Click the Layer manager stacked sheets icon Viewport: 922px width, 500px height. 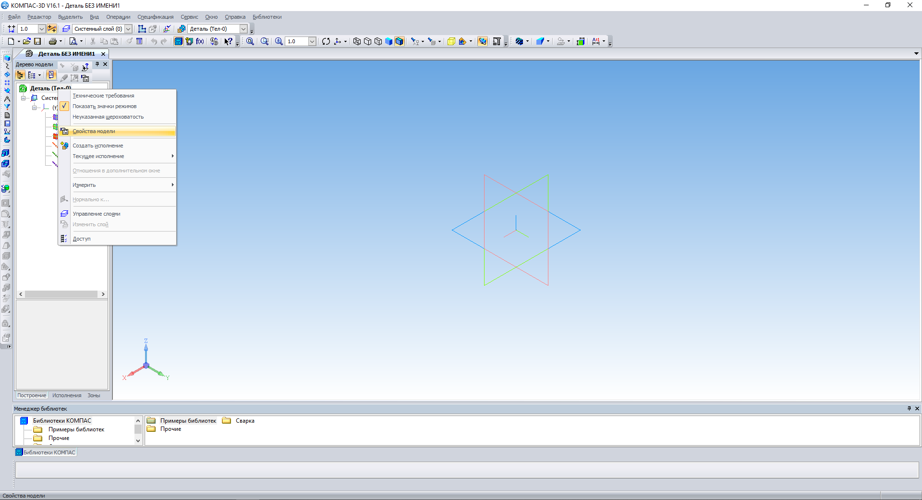coord(66,29)
